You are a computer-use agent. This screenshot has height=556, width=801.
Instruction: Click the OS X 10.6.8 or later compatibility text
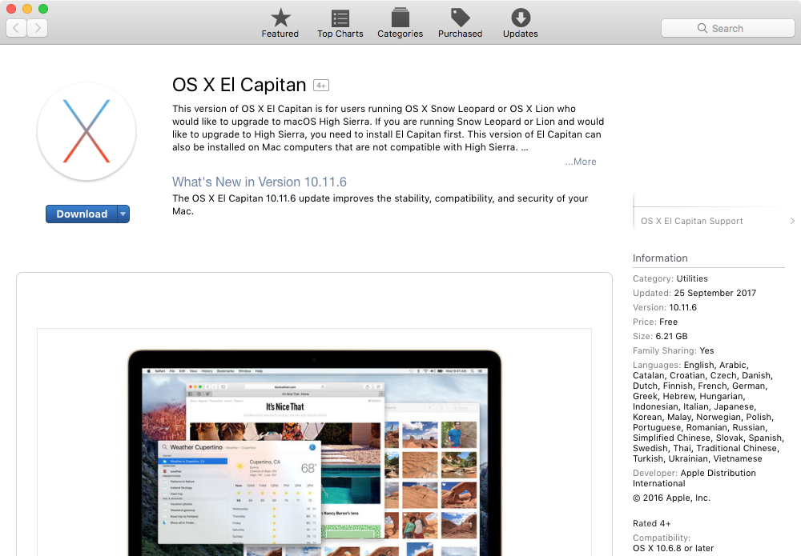tap(674, 548)
